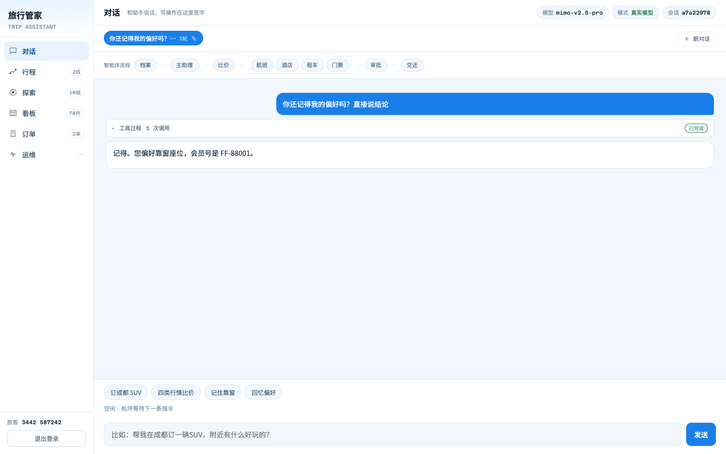This screenshot has height=454, width=726.
Task: Click the 旅行管家 app title
Action: 25,16
